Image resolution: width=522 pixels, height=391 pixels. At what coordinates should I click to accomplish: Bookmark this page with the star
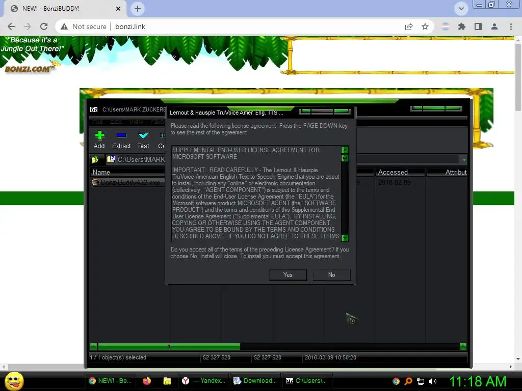coord(425,26)
